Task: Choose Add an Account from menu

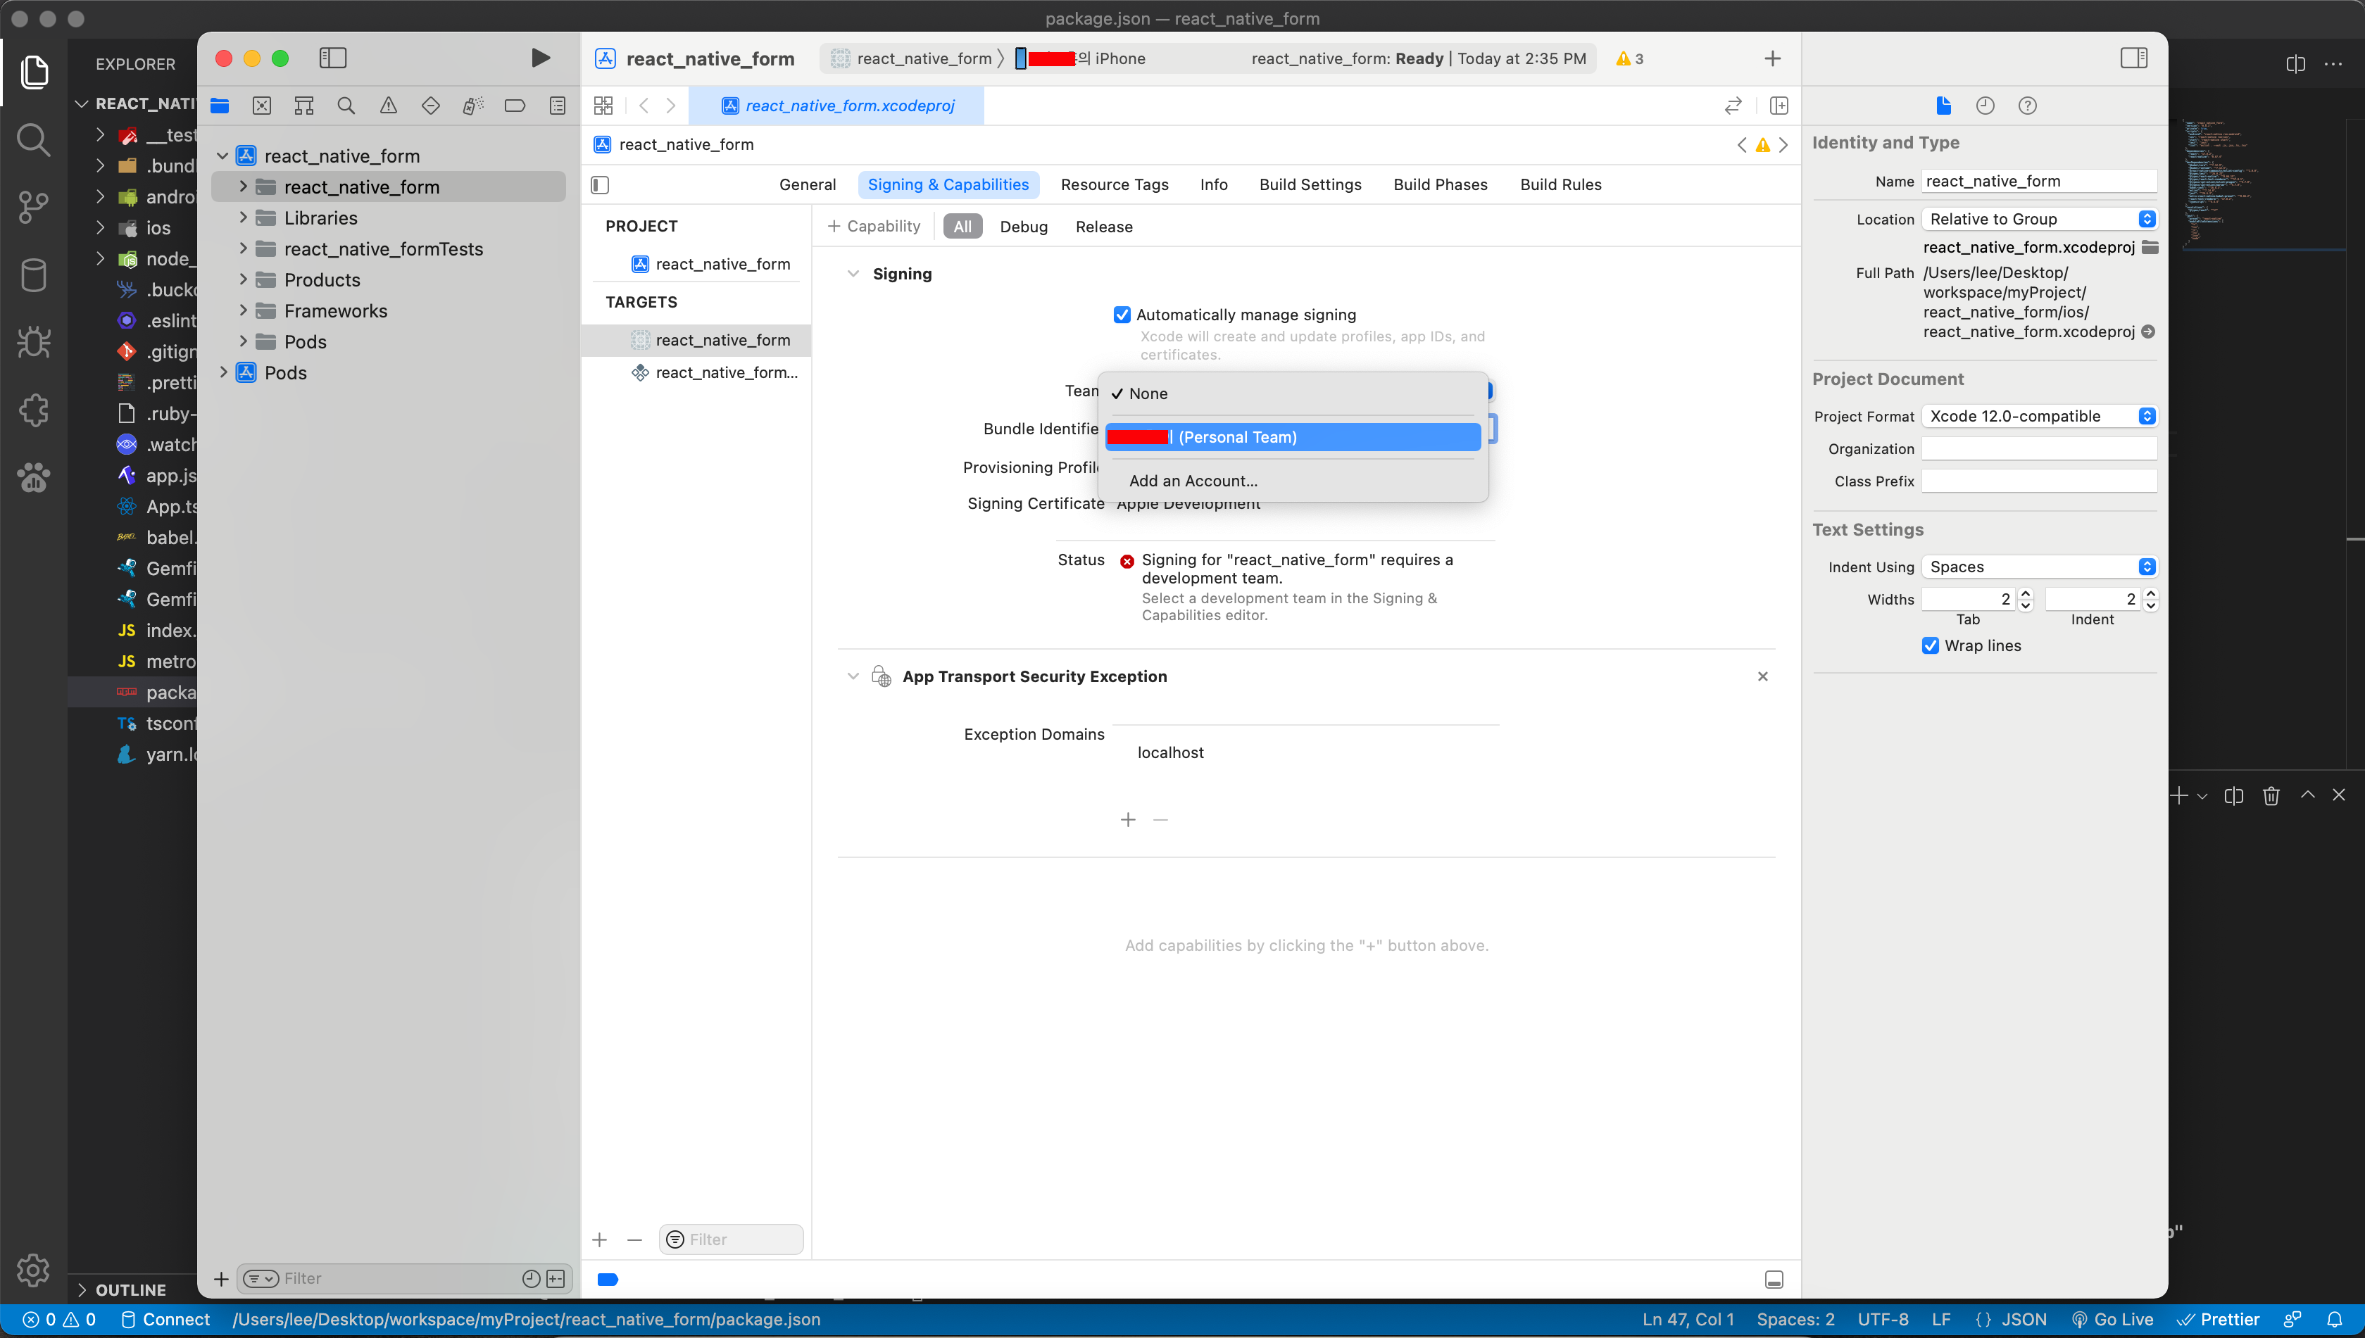Action: [1193, 481]
